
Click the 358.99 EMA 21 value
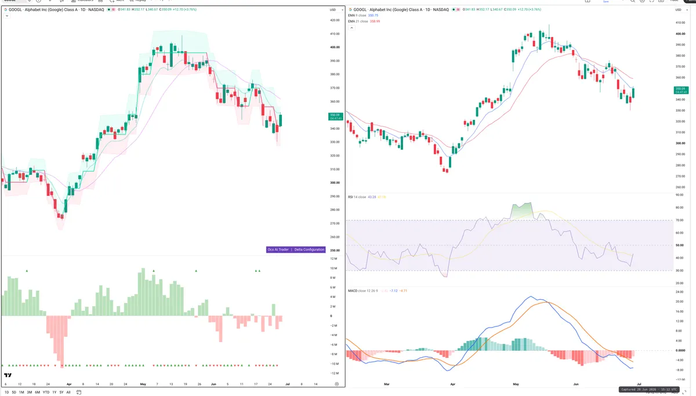coord(375,21)
